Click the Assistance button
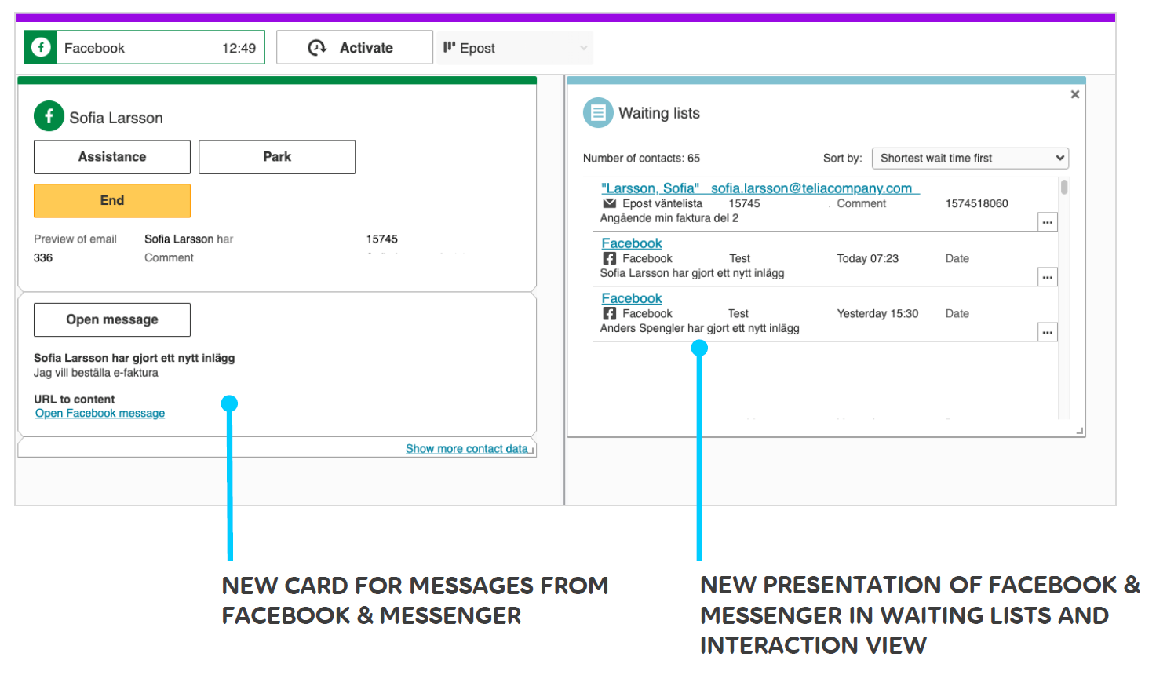 point(112,157)
